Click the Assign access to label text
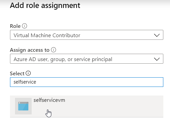The width and height of the screenshot is (170, 134). (x=30, y=50)
